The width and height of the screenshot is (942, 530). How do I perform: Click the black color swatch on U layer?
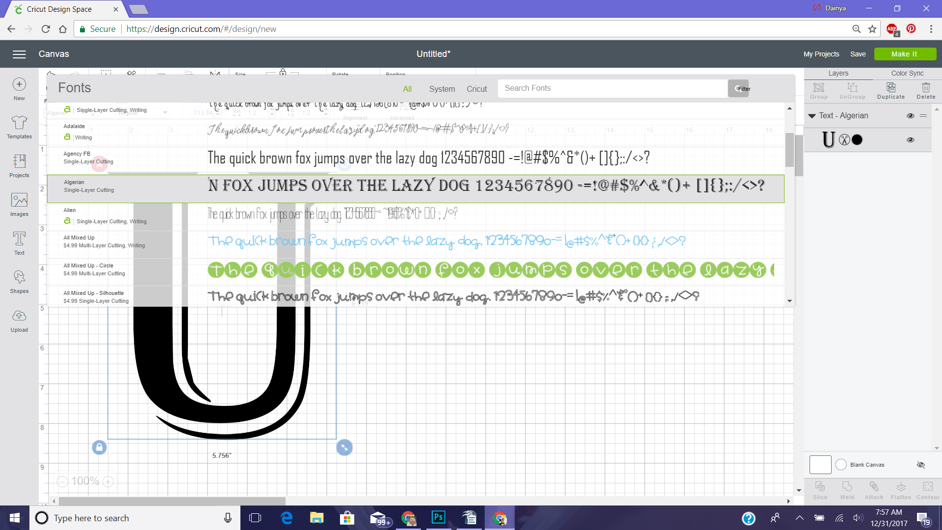857,140
